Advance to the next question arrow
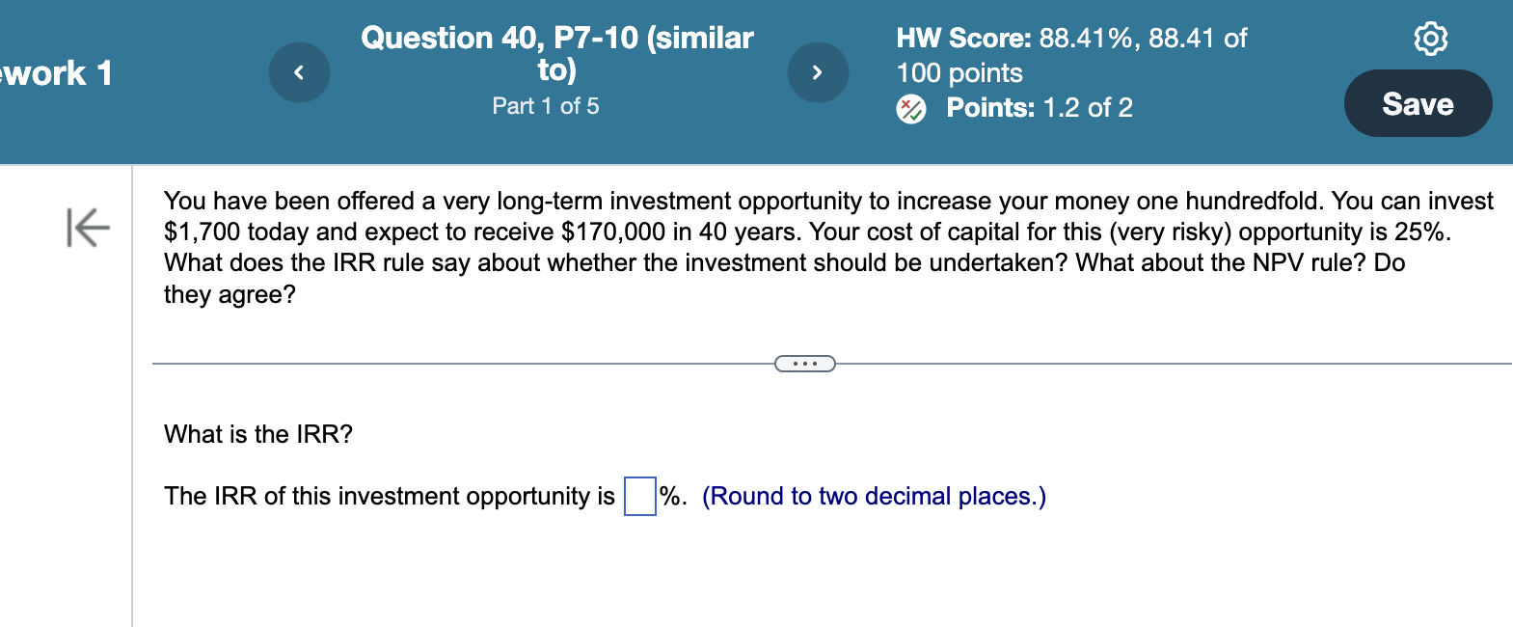Screen dimensions: 1513x627 pos(818,72)
